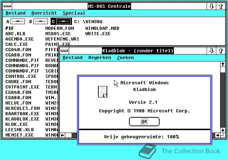The image size is (228, 160).
Task: Select file HELVE.FON
Action: [x=18, y=103]
